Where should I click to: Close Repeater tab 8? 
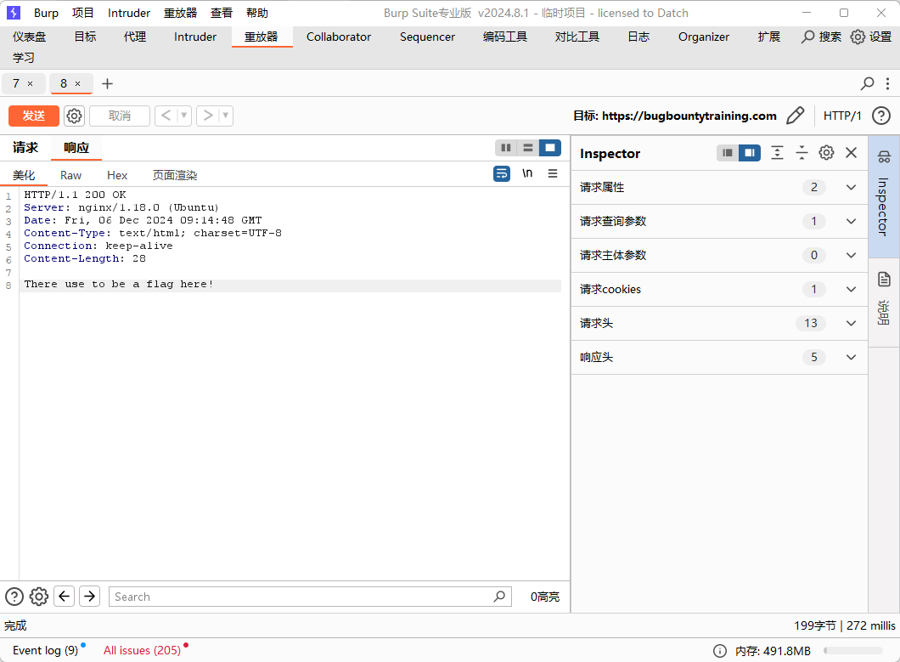(x=77, y=84)
